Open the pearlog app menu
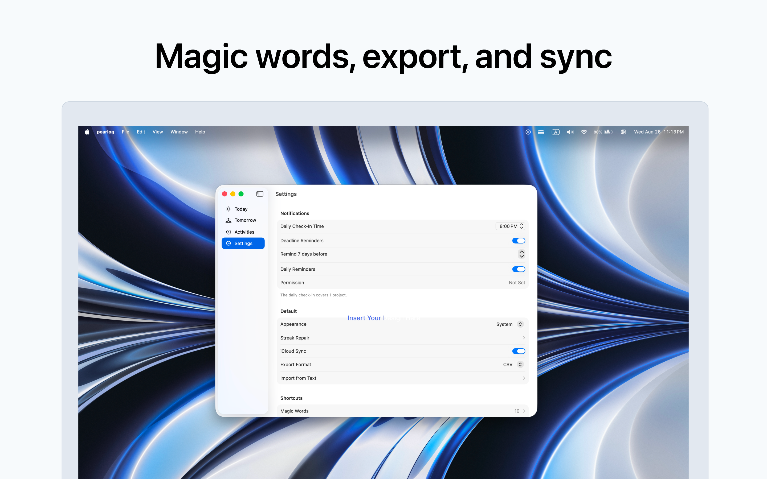The height and width of the screenshot is (479, 767). click(105, 132)
